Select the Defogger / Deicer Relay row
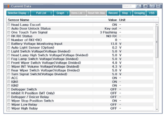The width and height of the screenshot is (166, 117). [x=80, y=97]
